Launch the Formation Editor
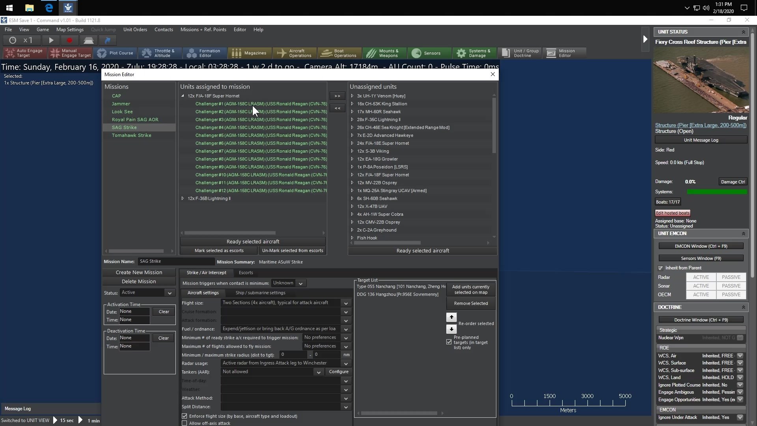The height and width of the screenshot is (426, 757). [205, 53]
